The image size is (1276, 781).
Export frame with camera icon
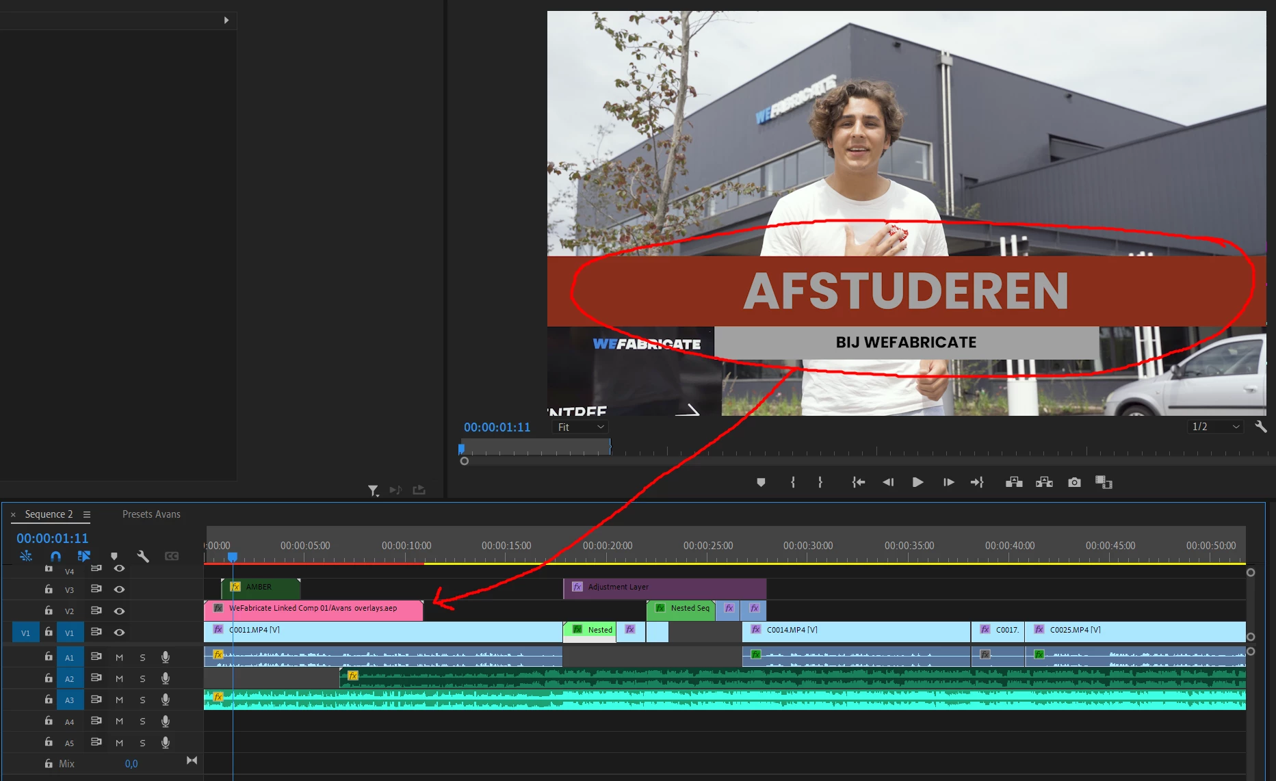click(1074, 482)
